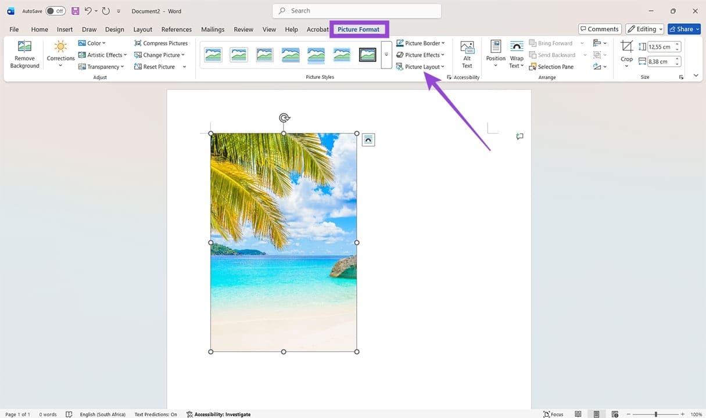Switch to the Picture Format tab

point(359,29)
